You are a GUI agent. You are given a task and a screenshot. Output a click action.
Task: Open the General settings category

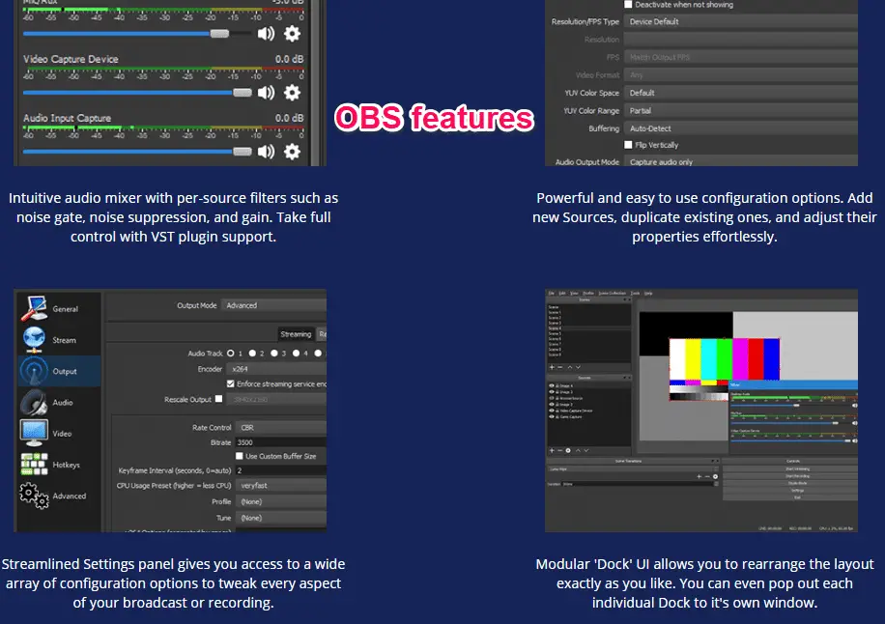point(59,308)
